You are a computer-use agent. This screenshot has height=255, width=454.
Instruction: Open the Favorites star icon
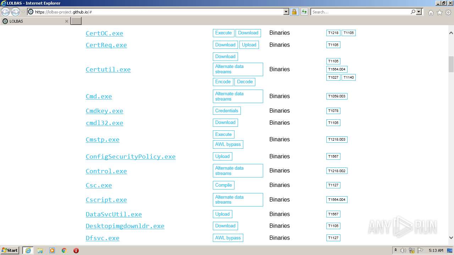[439, 12]
